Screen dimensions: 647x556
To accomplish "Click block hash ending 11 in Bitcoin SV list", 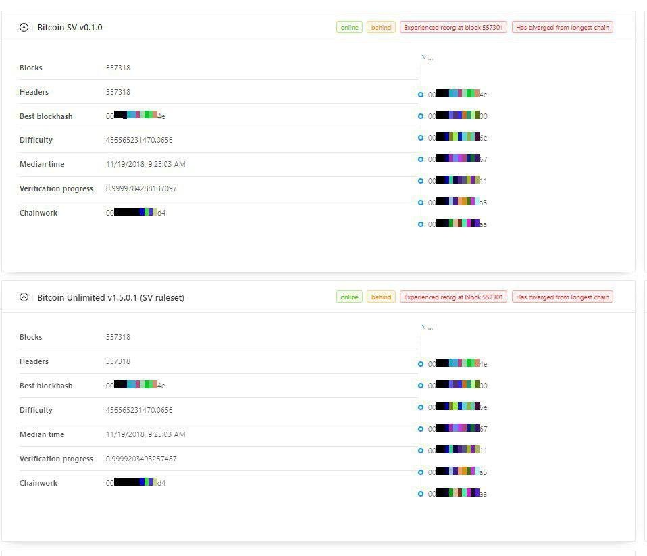I will (458, 181).
